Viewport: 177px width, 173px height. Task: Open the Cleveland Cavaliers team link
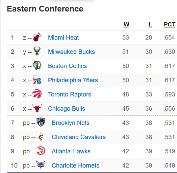point(79,137)
